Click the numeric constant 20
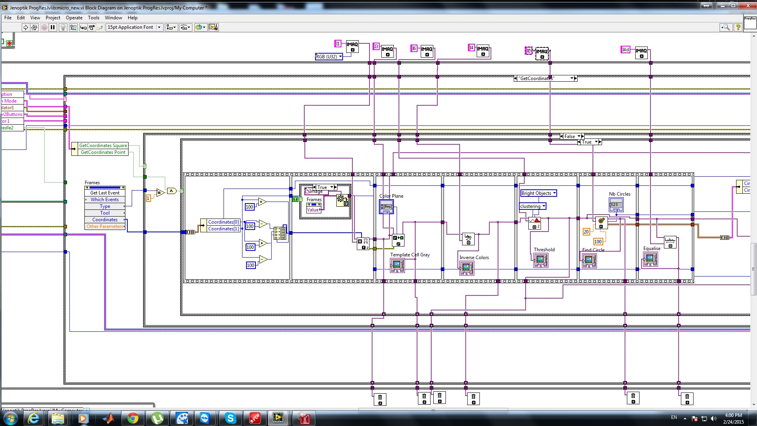Viewport: 757px width, 426px height. [x=586, y=232]
